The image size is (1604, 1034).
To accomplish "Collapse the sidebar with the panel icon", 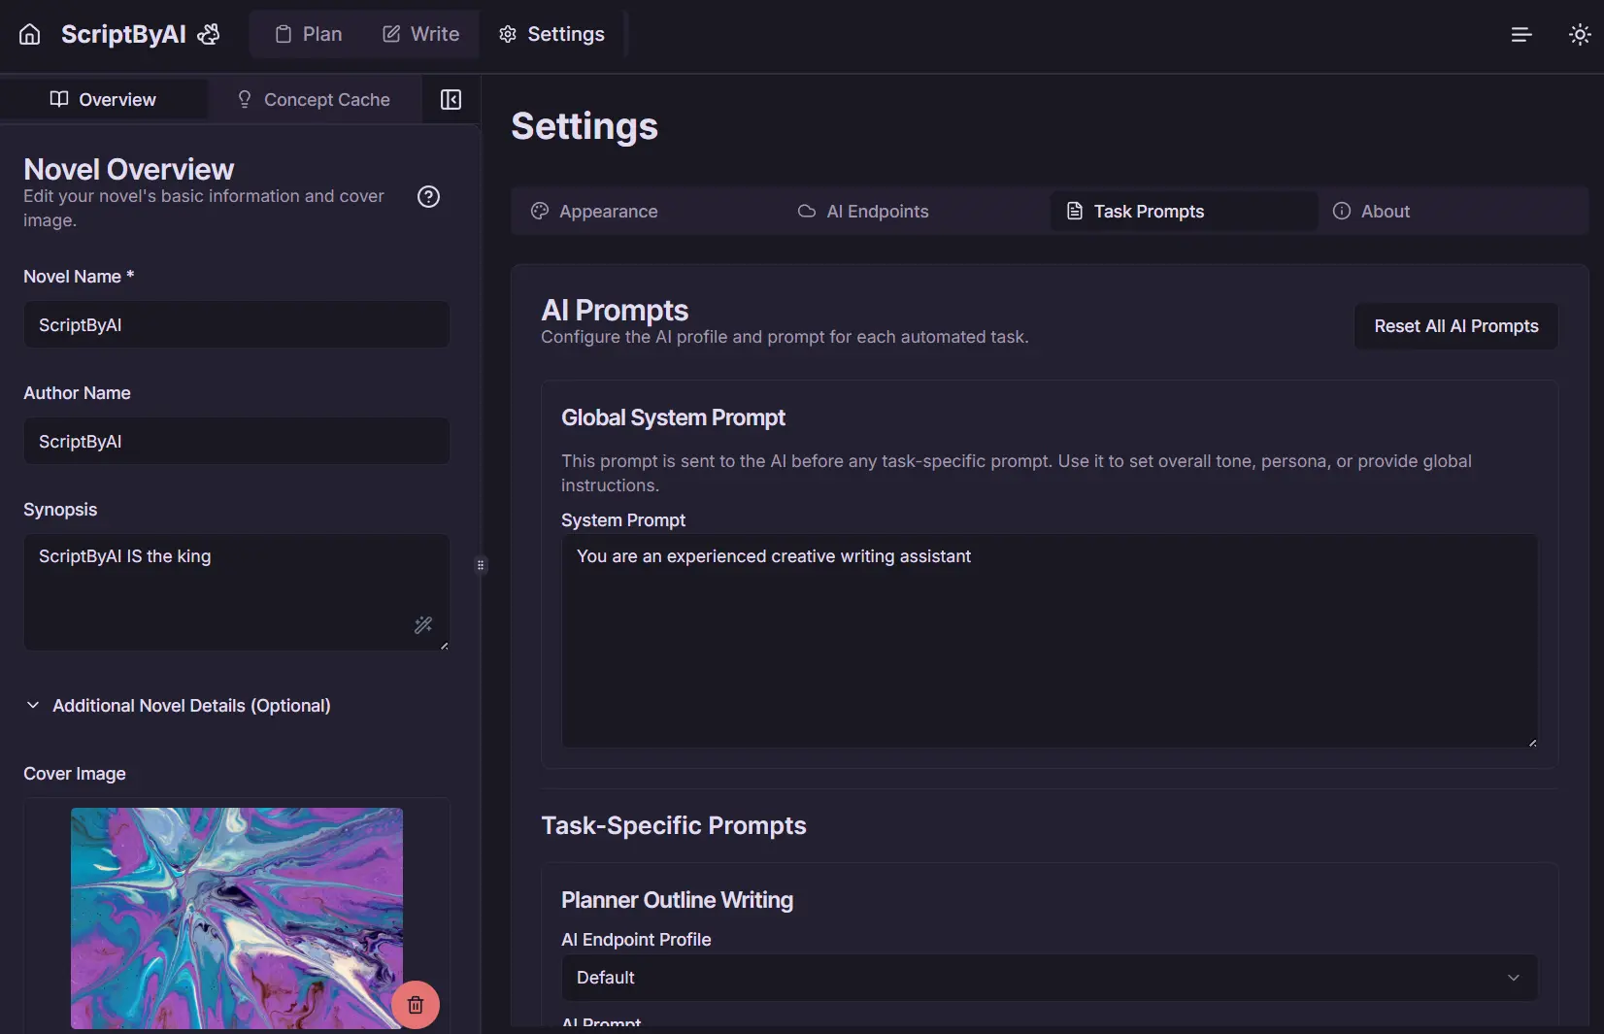I will tap(451, 99).
